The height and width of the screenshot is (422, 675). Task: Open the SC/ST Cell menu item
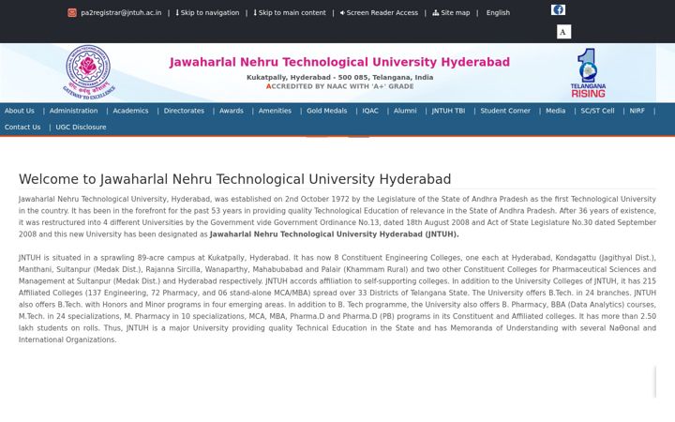[597, 111]
